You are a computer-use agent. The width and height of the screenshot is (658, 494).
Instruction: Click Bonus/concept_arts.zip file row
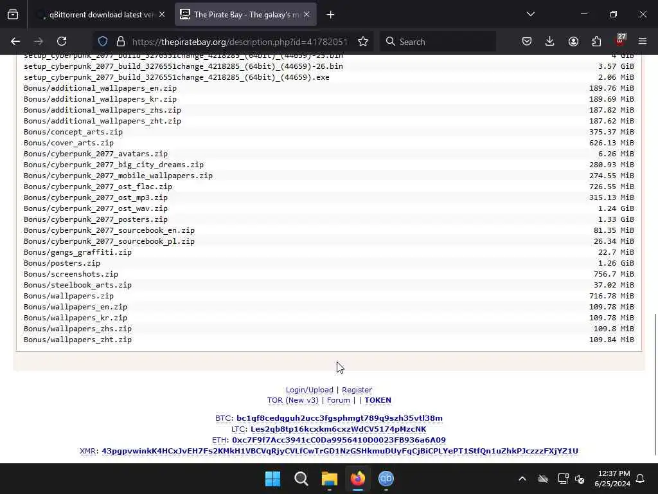328,132
